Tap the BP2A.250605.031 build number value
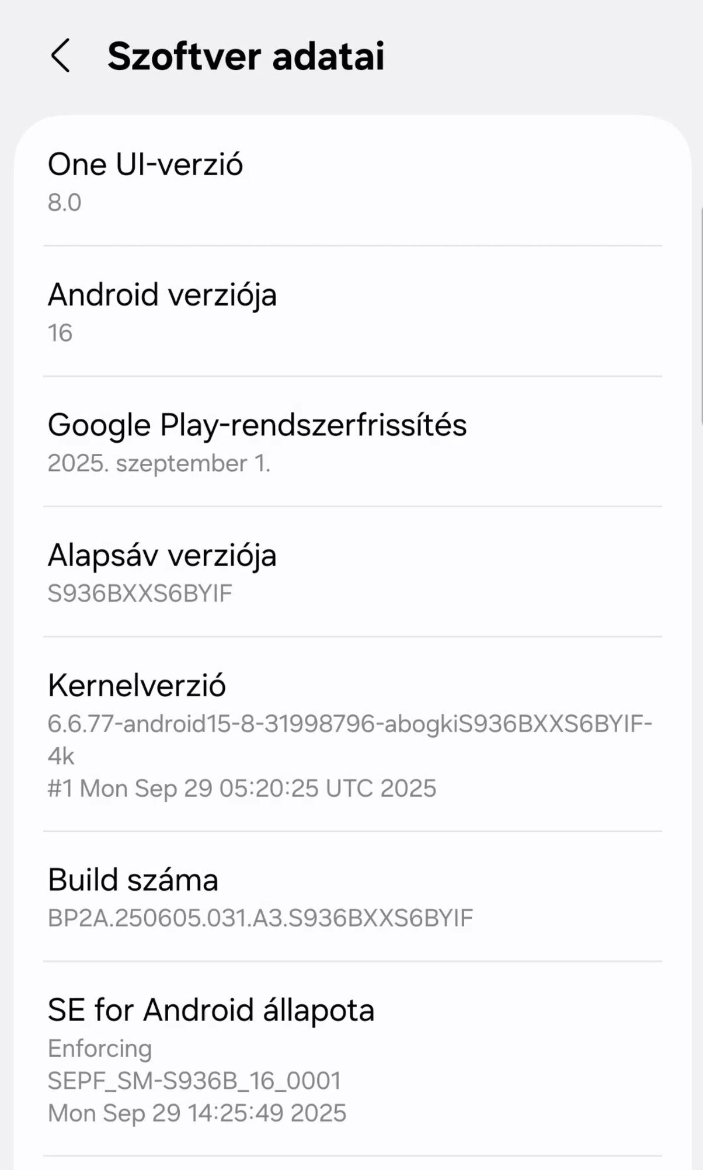Image resolution: width=703 pixels, height=1170 pixels. click(260, 918)
